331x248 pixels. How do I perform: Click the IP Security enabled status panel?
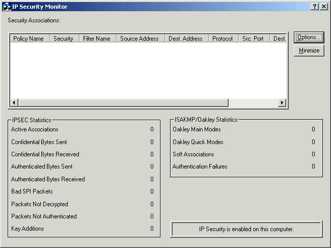(246, 229)
